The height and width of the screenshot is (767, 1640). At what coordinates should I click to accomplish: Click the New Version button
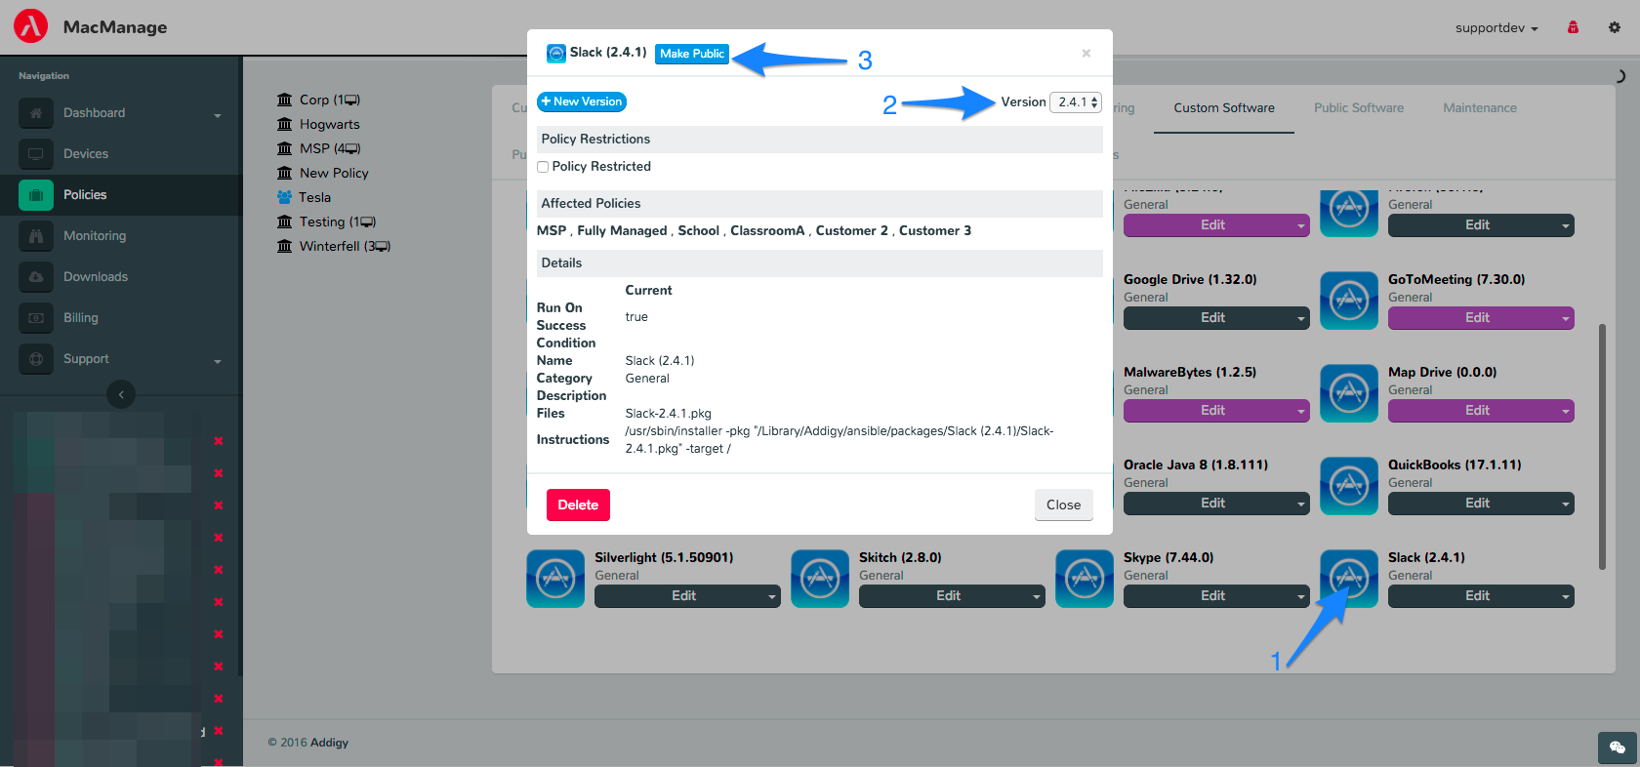[582, 101]
